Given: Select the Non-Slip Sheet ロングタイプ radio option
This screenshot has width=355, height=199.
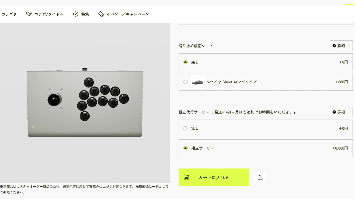Looking at the screenshot, I should coord(185,82).
